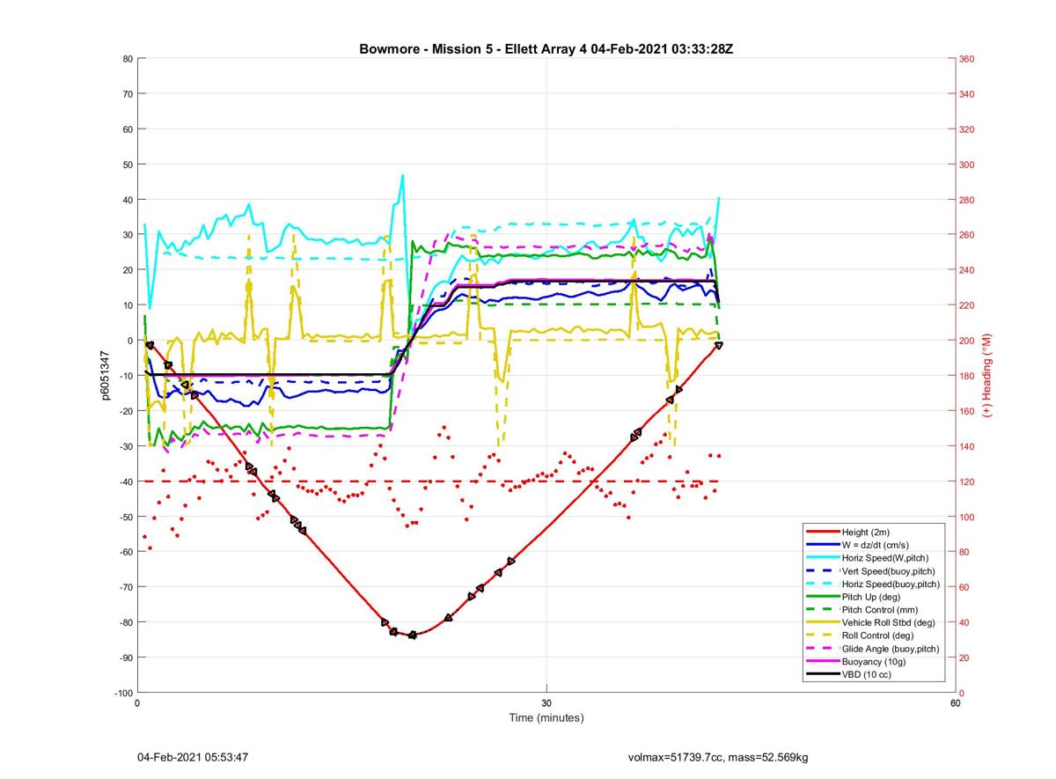
Task: Pick the 'Horiz Speed(buoy,pitch)' legend entry
Action: (x=873, y=584)
